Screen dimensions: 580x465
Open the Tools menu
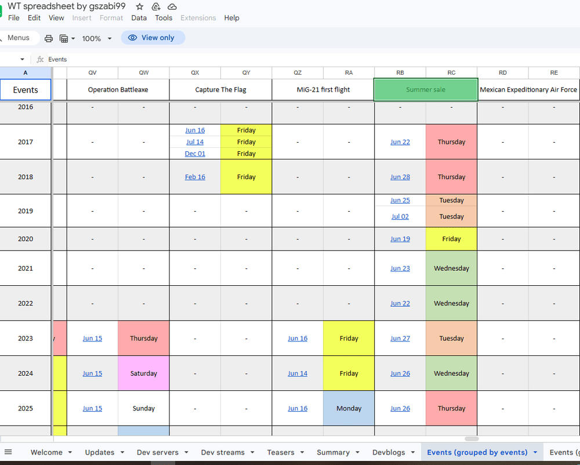(164, 18)
